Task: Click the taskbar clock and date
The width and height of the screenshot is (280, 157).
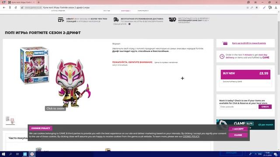Action: [267, 154]
